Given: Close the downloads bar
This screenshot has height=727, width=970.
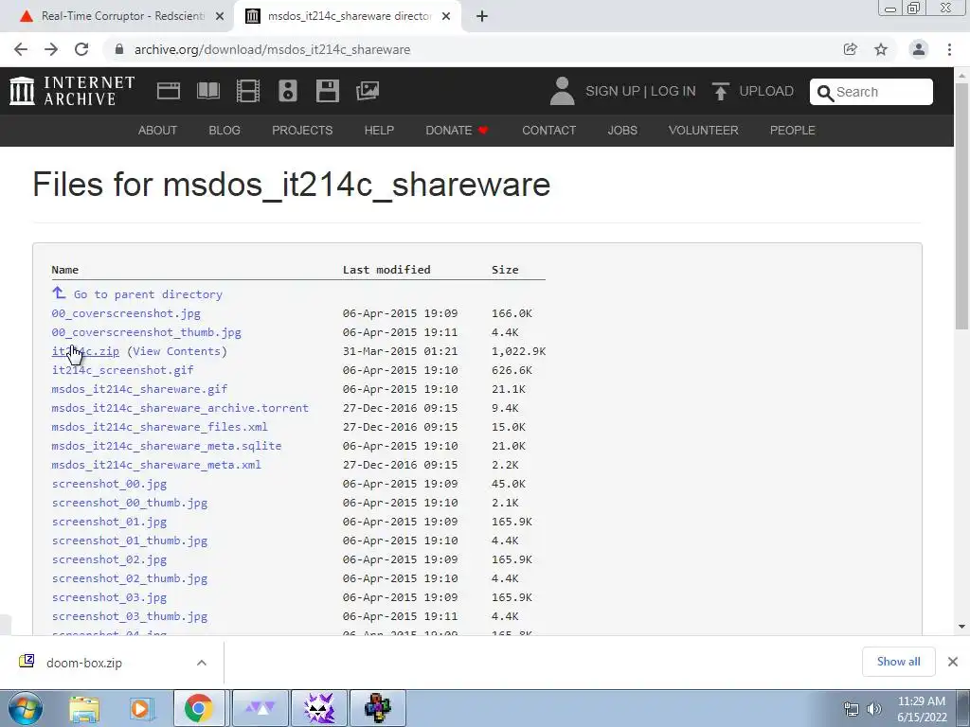Looking at the screenshot, I should click(953, 662).
